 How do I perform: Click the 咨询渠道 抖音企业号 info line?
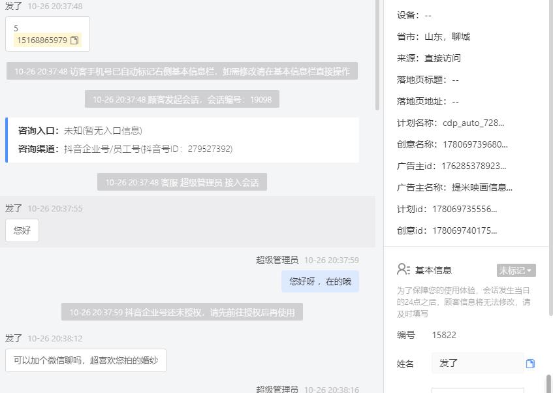coord(125,149)
